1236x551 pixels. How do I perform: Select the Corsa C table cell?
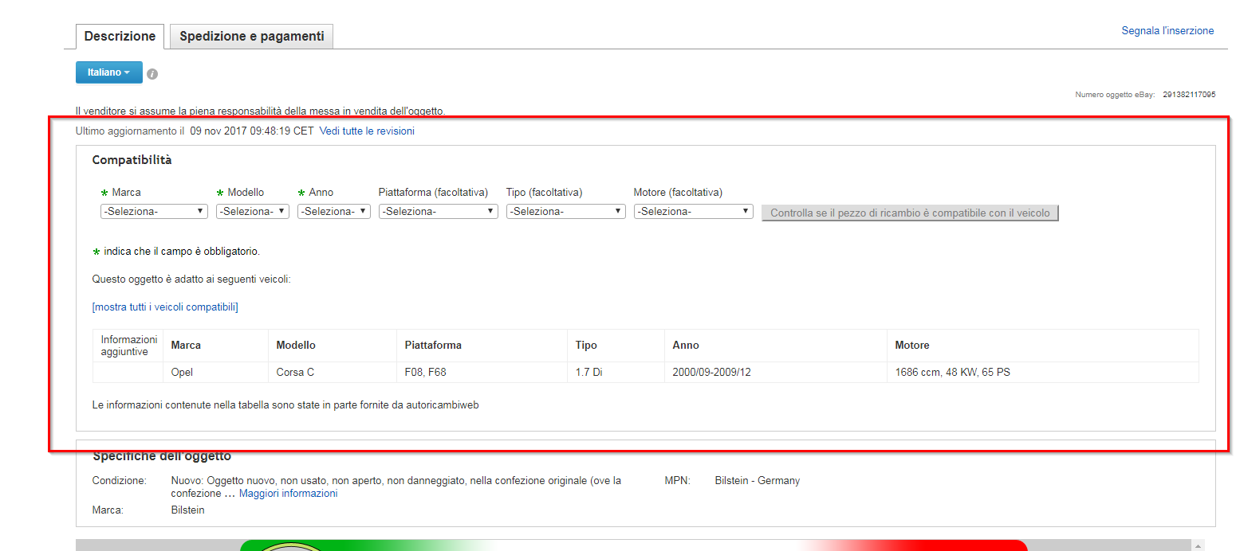[332, 373]
